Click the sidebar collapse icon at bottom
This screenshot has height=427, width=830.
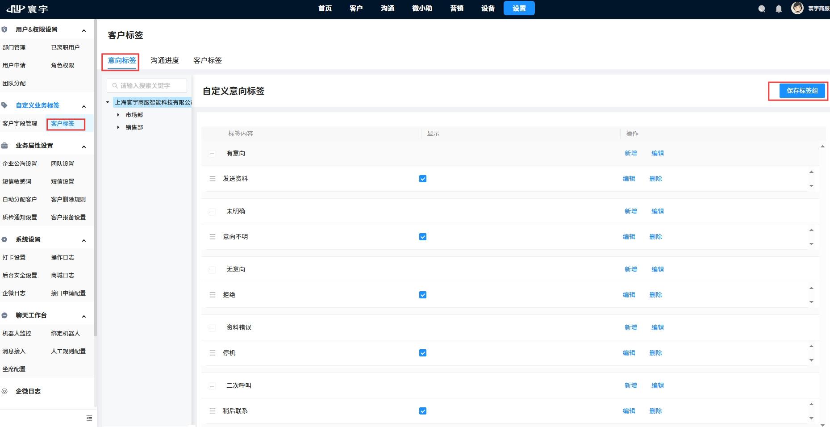coord(89,418)
